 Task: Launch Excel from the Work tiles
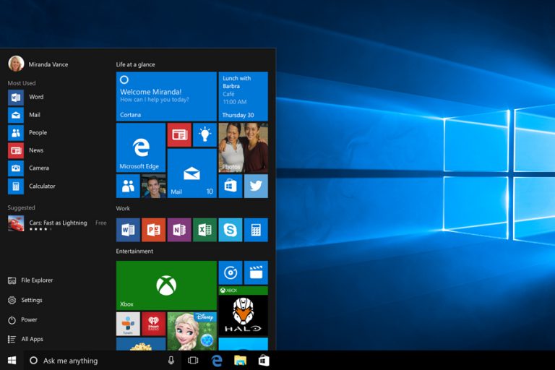pos(205,230)
